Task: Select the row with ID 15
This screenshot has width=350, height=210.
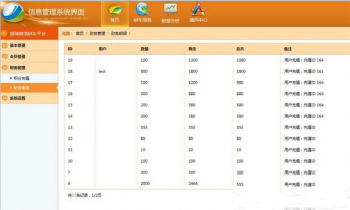Action: [x=206, y=105]
